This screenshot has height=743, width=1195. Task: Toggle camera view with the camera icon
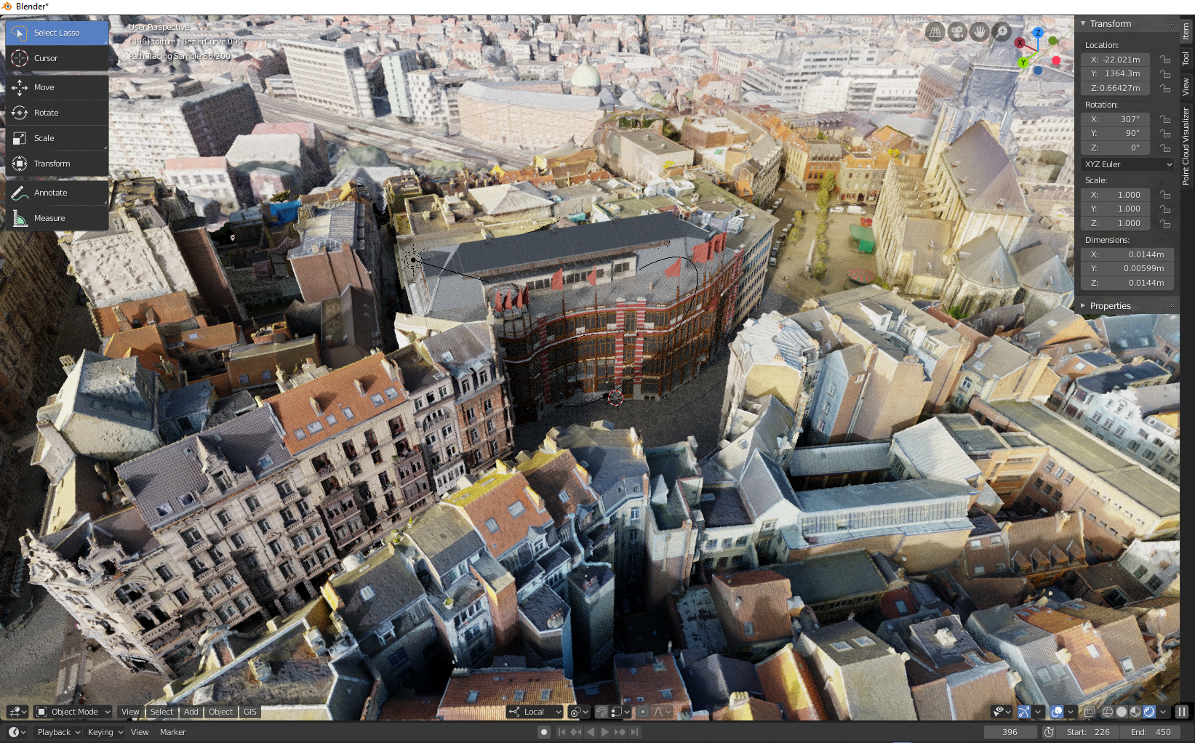[x=957, y=32]
